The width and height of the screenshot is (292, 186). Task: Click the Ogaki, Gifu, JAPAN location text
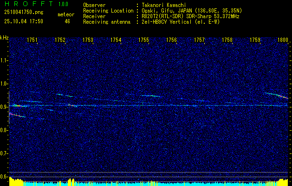coord(192,11)
